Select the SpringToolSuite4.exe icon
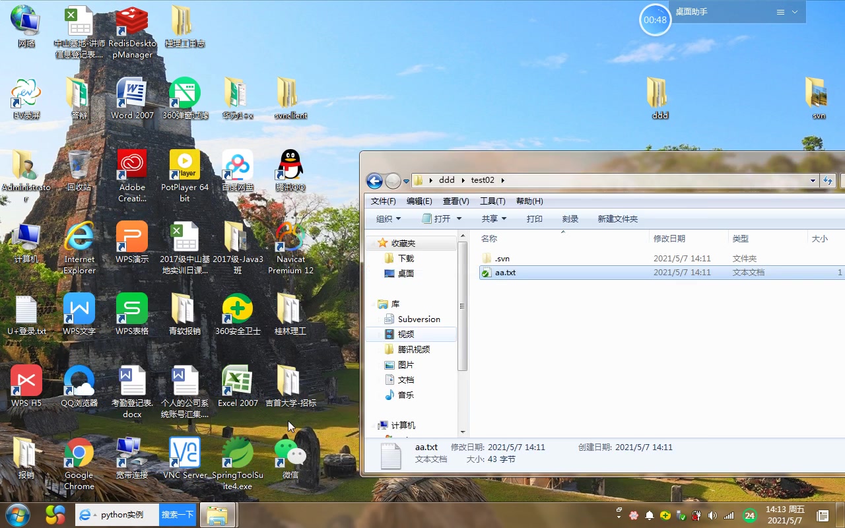The width and height of the screenshot is (845, 528). tap(238, 463)
